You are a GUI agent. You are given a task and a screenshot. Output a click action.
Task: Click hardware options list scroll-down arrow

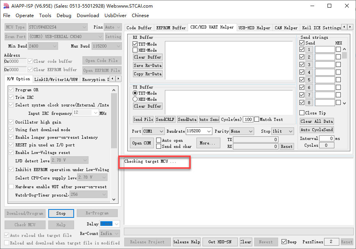click(114, 199)
